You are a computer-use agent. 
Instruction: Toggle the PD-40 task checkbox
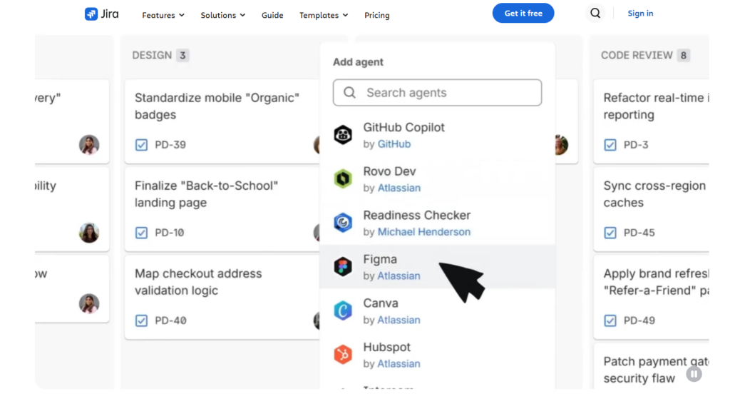142,320
